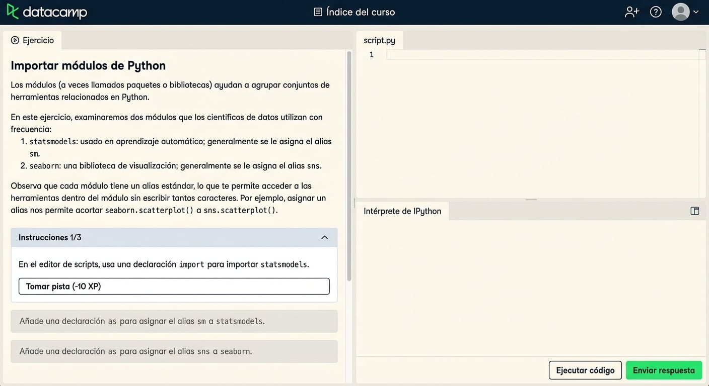Click the course index list icon
Viewport: 709px width, 386px height.
click(318, 12)
